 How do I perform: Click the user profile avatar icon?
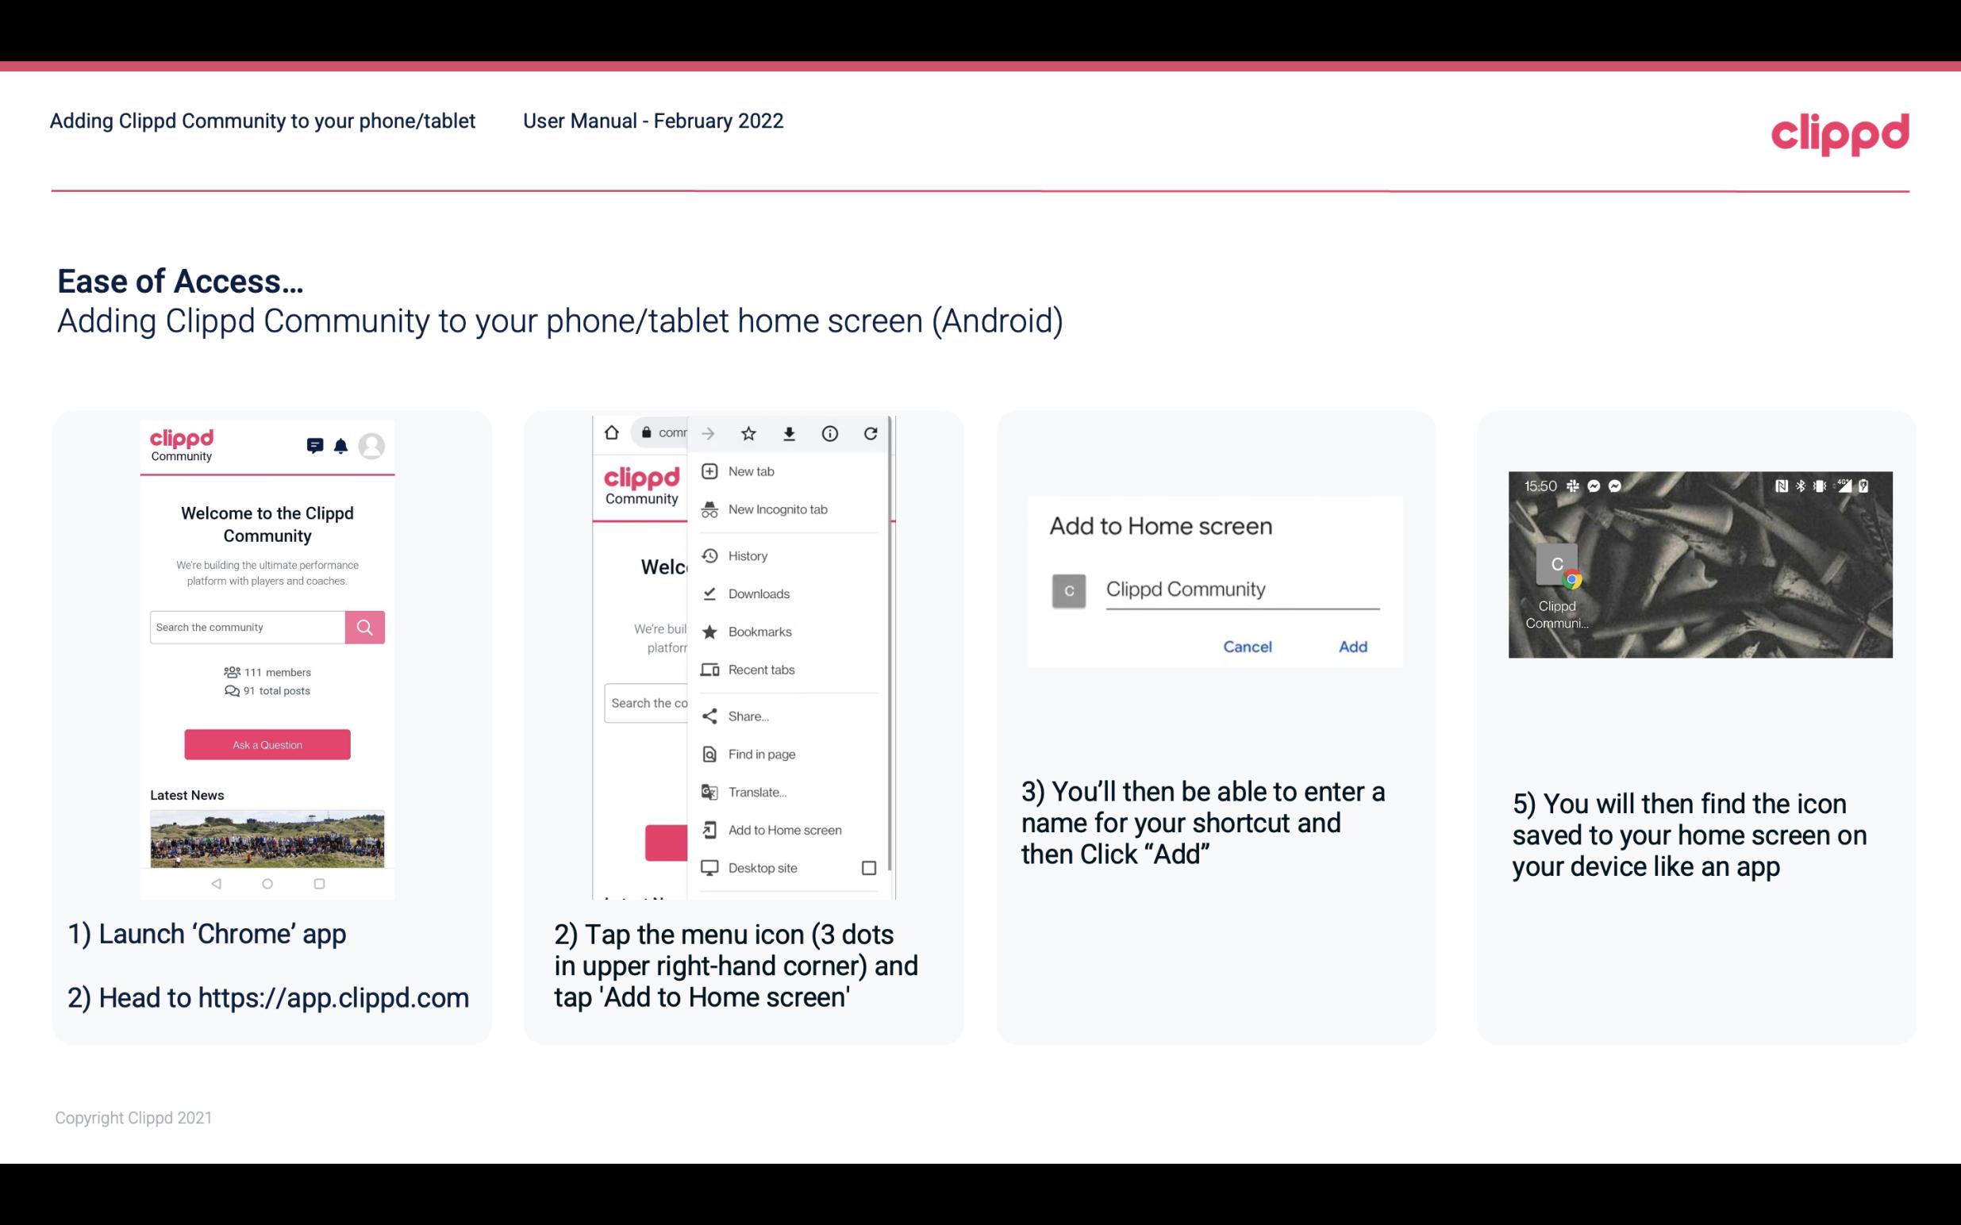pyautogui.click(x=373, y=446)
